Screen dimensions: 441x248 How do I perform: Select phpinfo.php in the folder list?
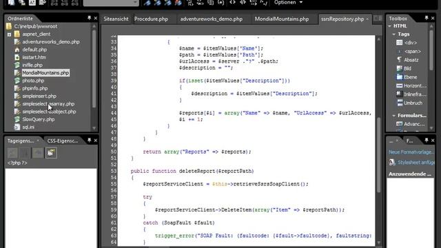tap(35, 88)
